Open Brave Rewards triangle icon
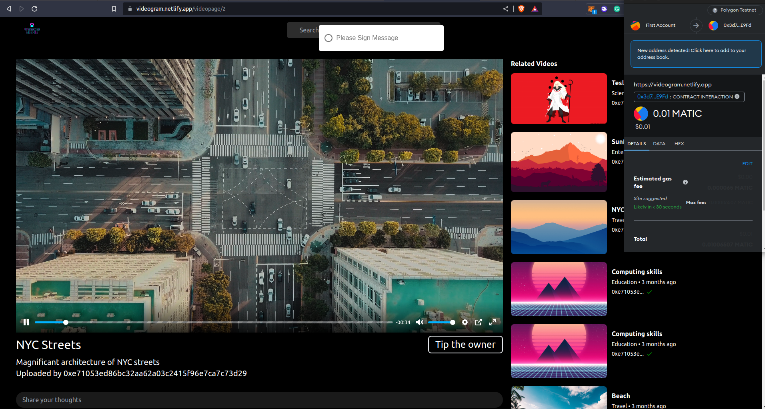 (535, 8)
